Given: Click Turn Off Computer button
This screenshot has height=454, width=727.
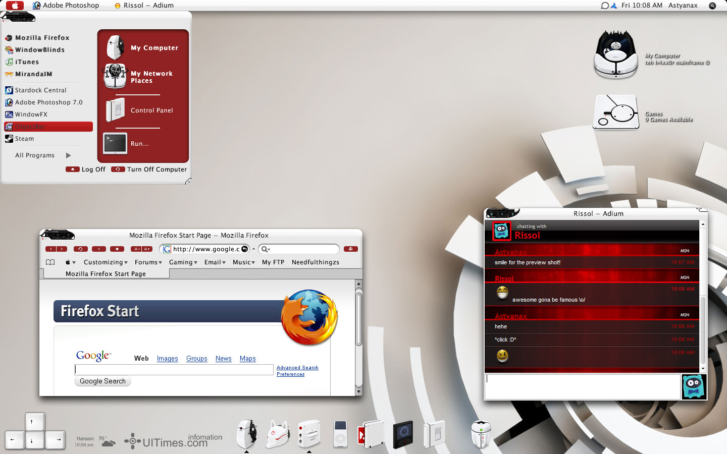Looking at the screenshot, I should [149, 169].
